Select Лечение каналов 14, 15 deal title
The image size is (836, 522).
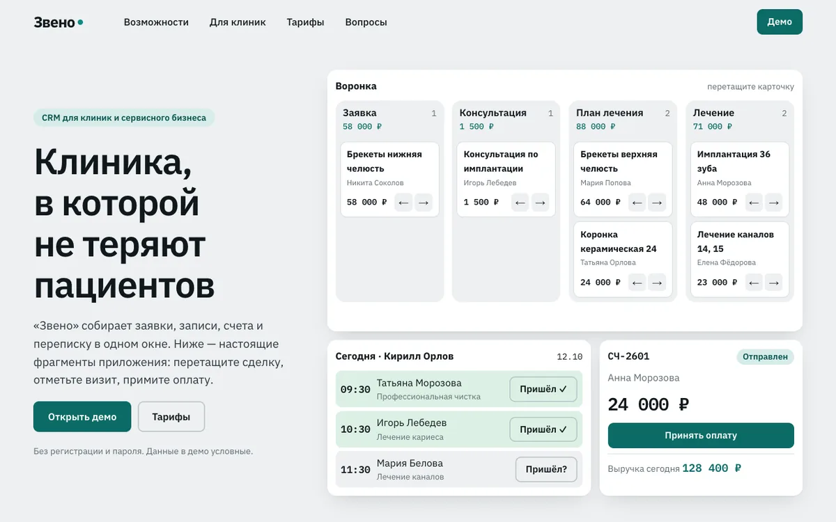click(x=736, y=242)
